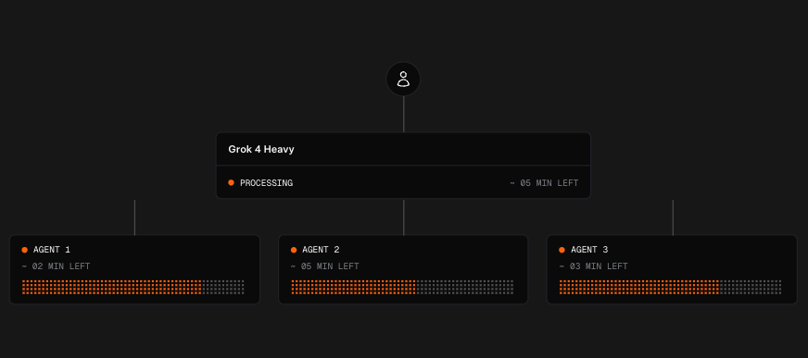Select the Grok 4 Heavy title
808x358 pixels.
click(x=261, y=149)
